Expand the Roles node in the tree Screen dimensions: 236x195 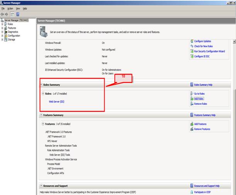(x=2, y=24)
